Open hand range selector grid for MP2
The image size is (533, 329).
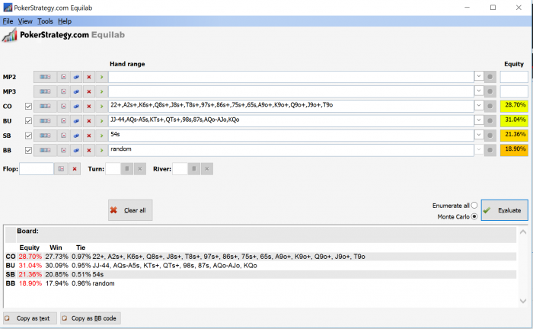point(45,77)
